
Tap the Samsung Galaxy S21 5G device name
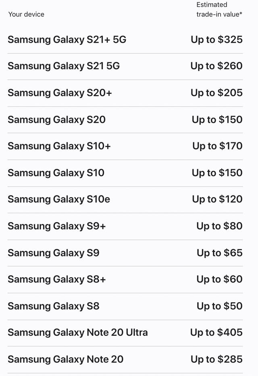64,66
